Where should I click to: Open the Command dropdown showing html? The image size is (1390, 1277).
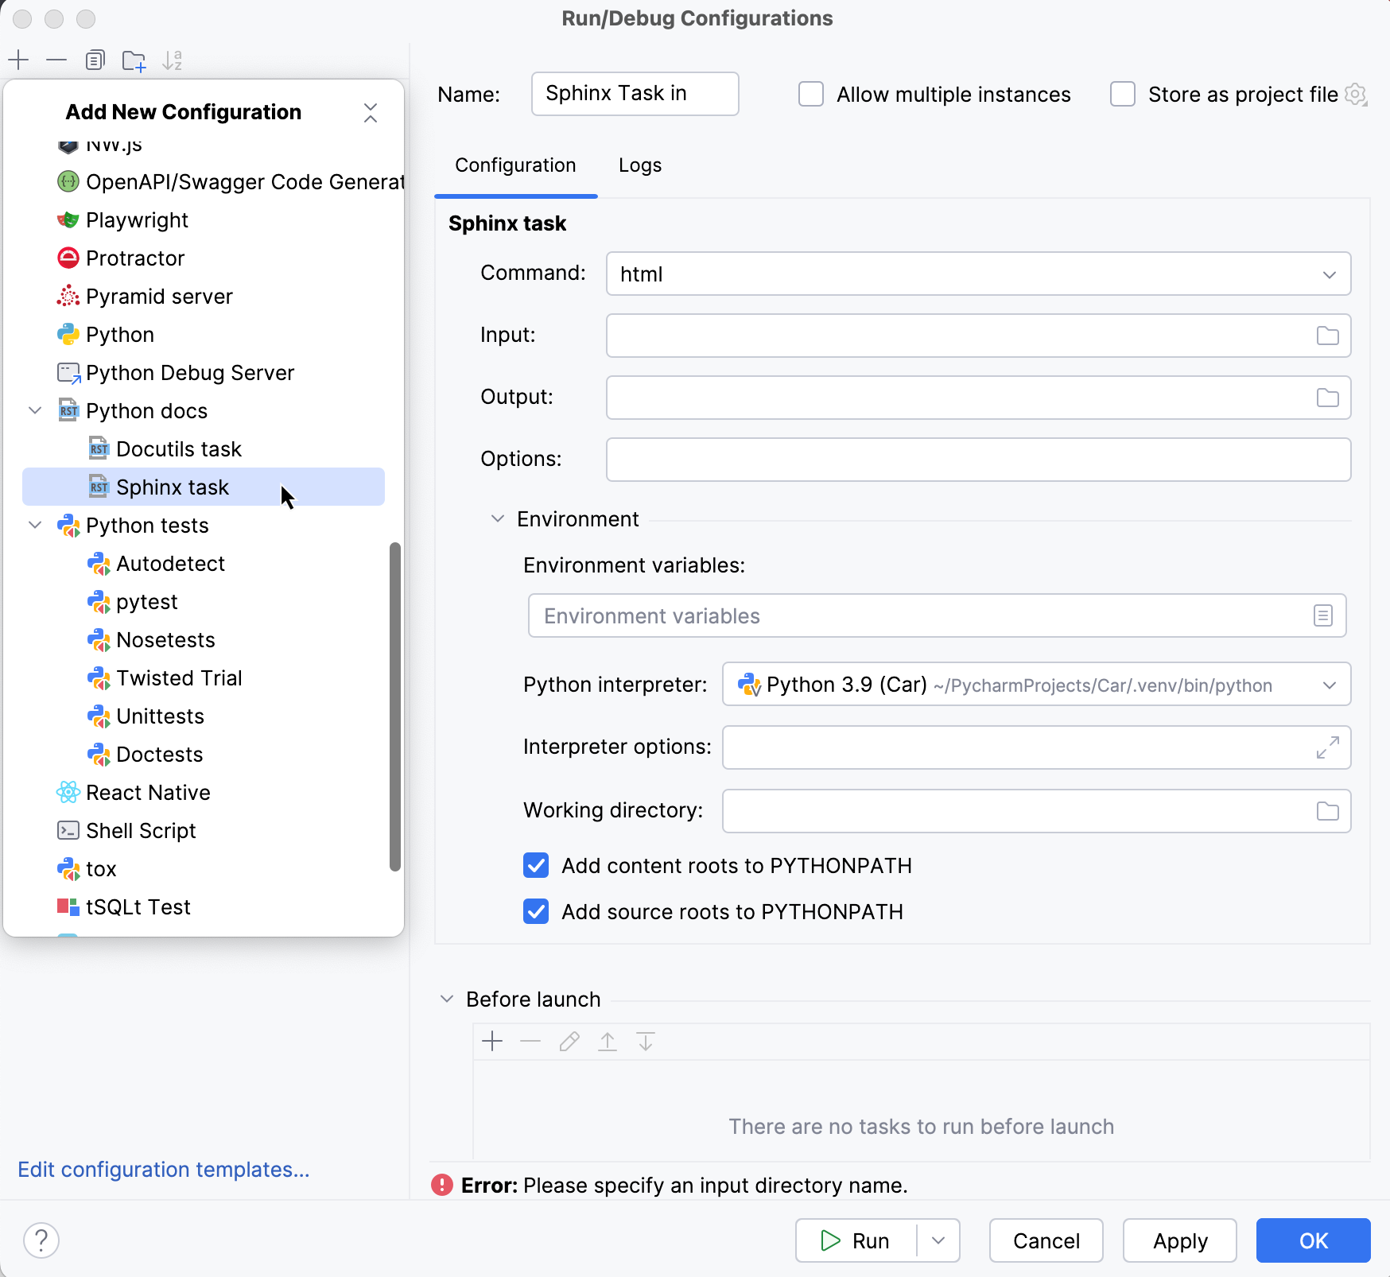1330,274
